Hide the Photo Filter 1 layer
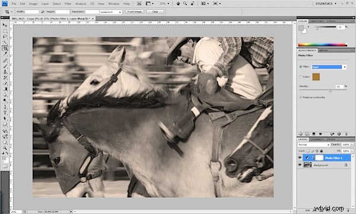The width and height of the screenshot is (356, 214). tap(300, 158)
